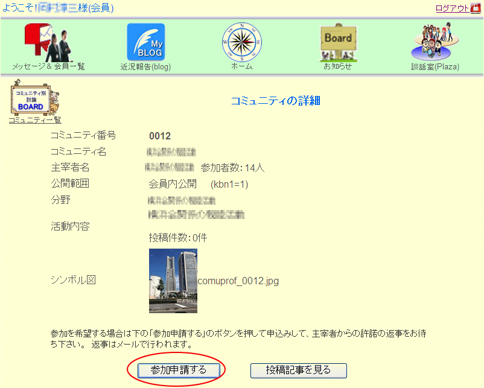484x388 pixels.
Task: Select the お知らせ menu label
Action: (337, 66)
